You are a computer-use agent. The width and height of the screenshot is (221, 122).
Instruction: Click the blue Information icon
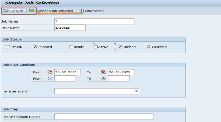click(x=81, y=10)
